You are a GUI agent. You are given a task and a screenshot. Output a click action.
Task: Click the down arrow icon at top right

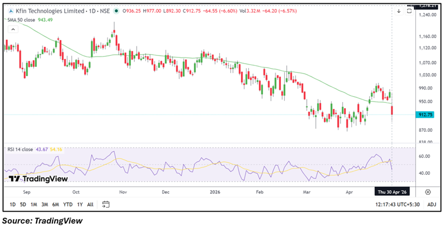399,11
